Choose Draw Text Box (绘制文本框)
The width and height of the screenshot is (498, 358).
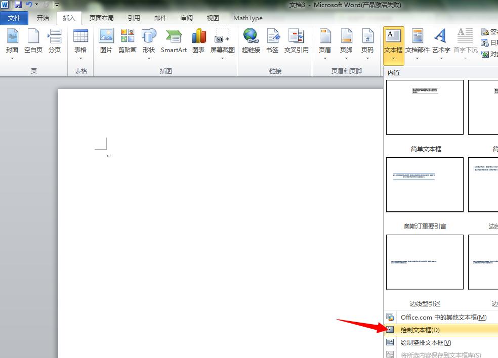441,330
